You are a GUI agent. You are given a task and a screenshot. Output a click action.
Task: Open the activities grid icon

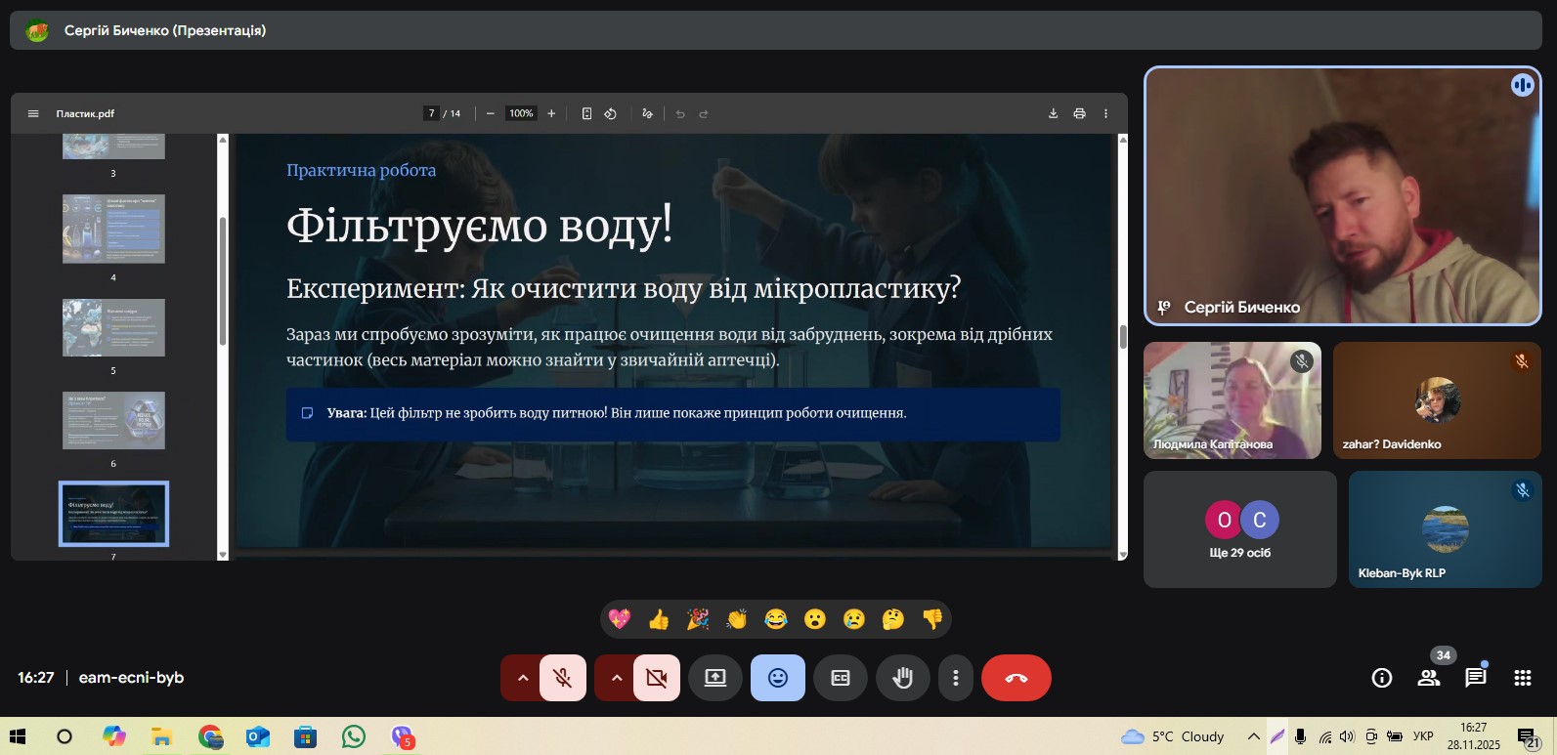click(1522, 678)
